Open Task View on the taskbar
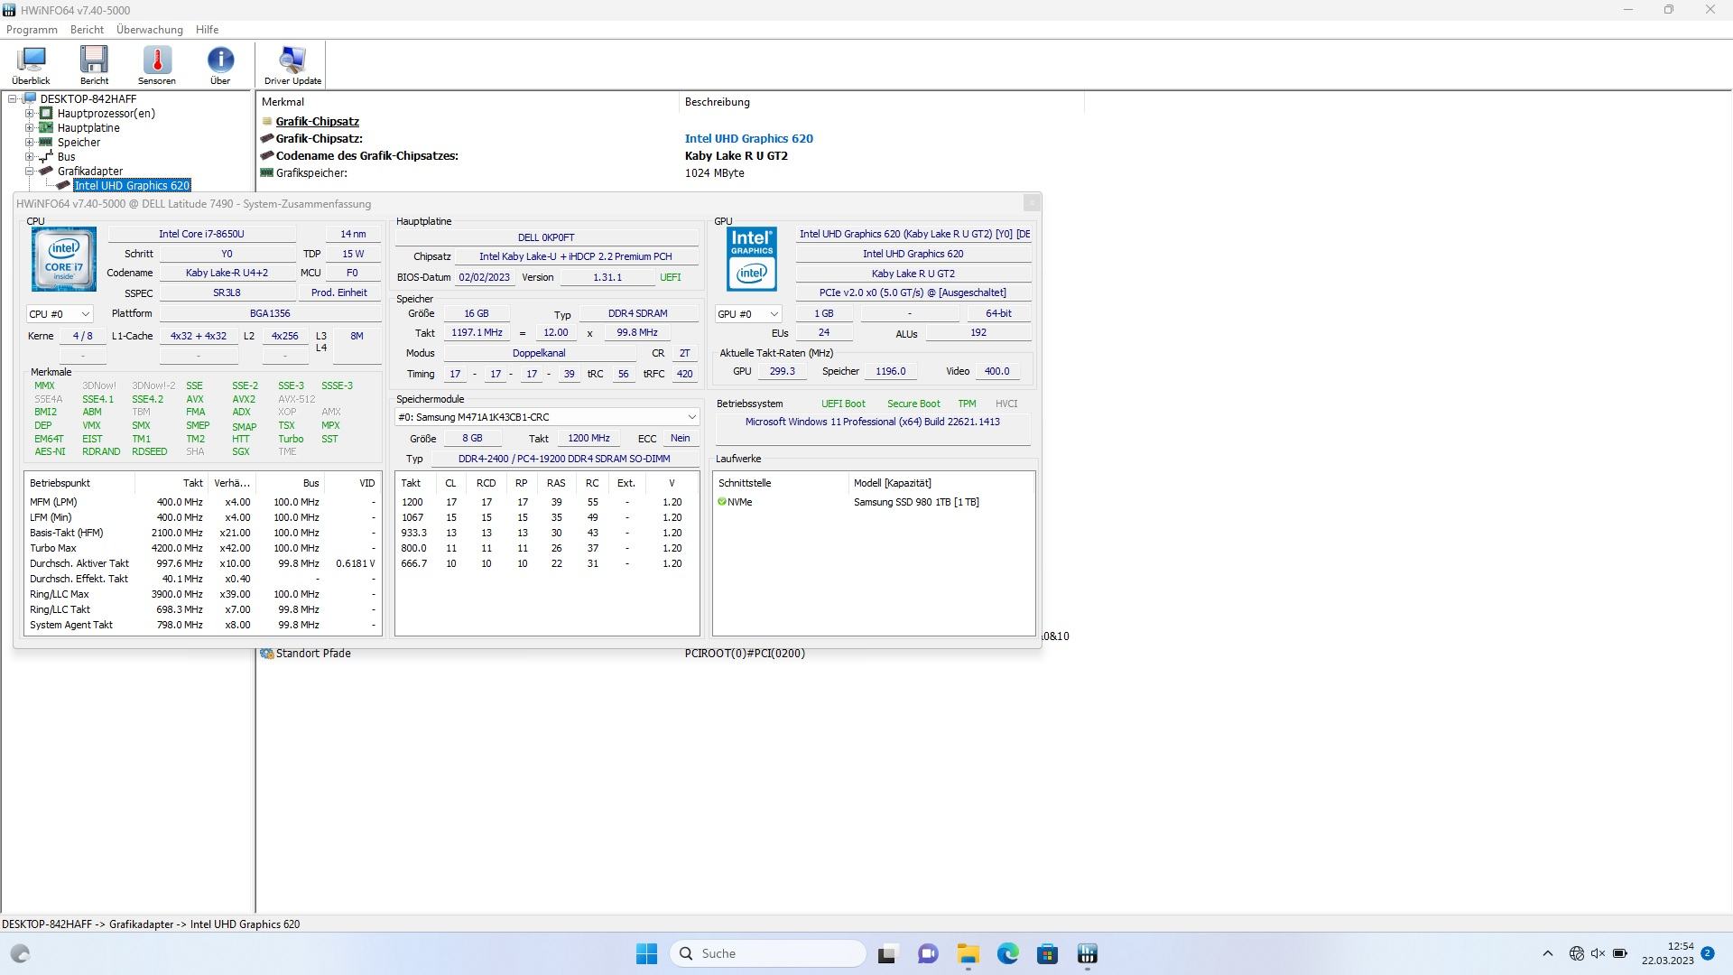 click(887, 954)
